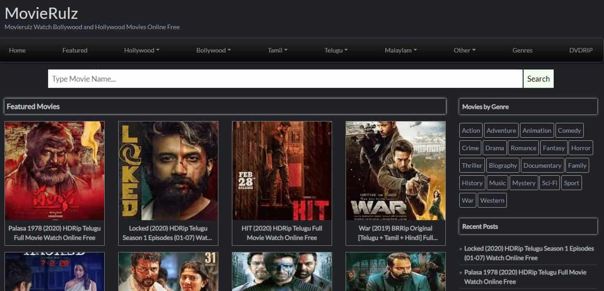This screenshot has height=291, width=604.
Task: Click the Search button
Action: tap(538, 79)
